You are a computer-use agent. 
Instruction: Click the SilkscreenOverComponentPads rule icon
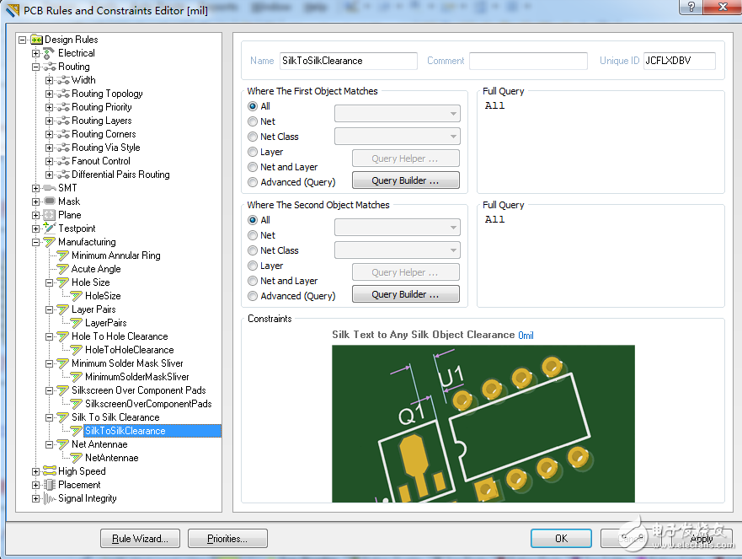[76, 404]
